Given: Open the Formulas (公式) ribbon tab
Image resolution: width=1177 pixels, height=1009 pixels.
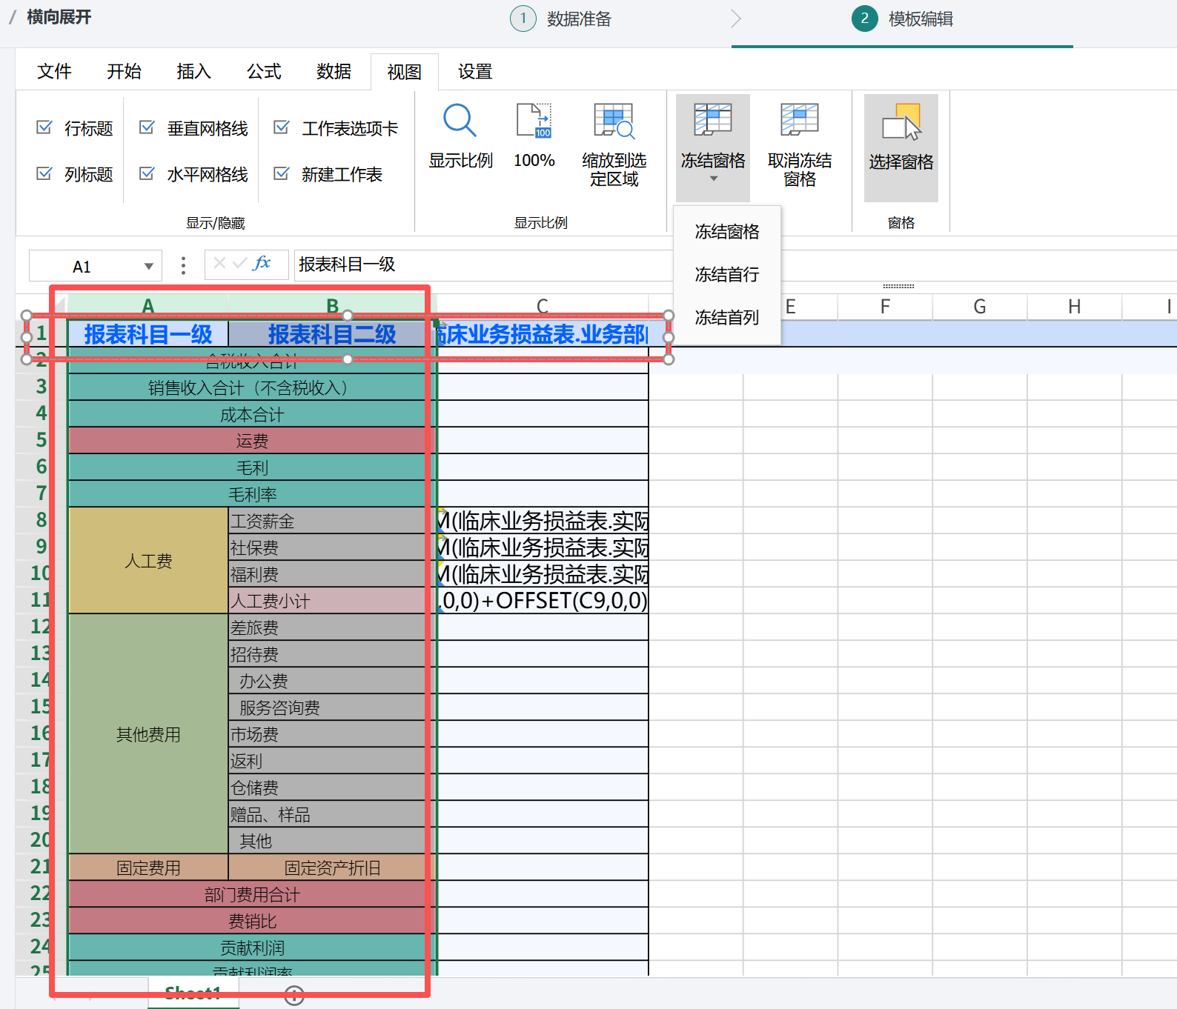Looking at the screenshot, I should [x=264, y=72].
